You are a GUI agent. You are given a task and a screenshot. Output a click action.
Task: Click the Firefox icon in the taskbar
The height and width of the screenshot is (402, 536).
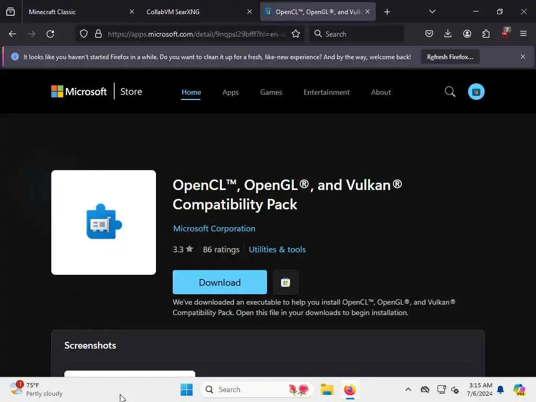coord(350,389)
